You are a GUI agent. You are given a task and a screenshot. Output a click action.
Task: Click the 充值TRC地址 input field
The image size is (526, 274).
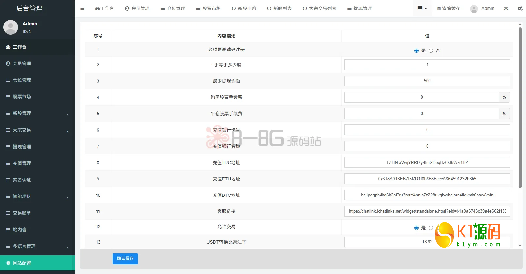(x=427, y=162)
